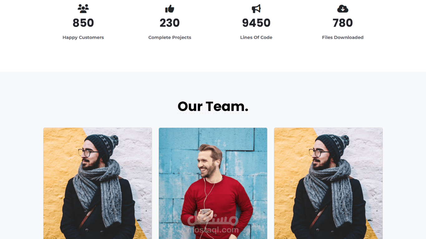426x239 pixels.
Task: Select the Files Downloaded label
Action: click(343, 37)
